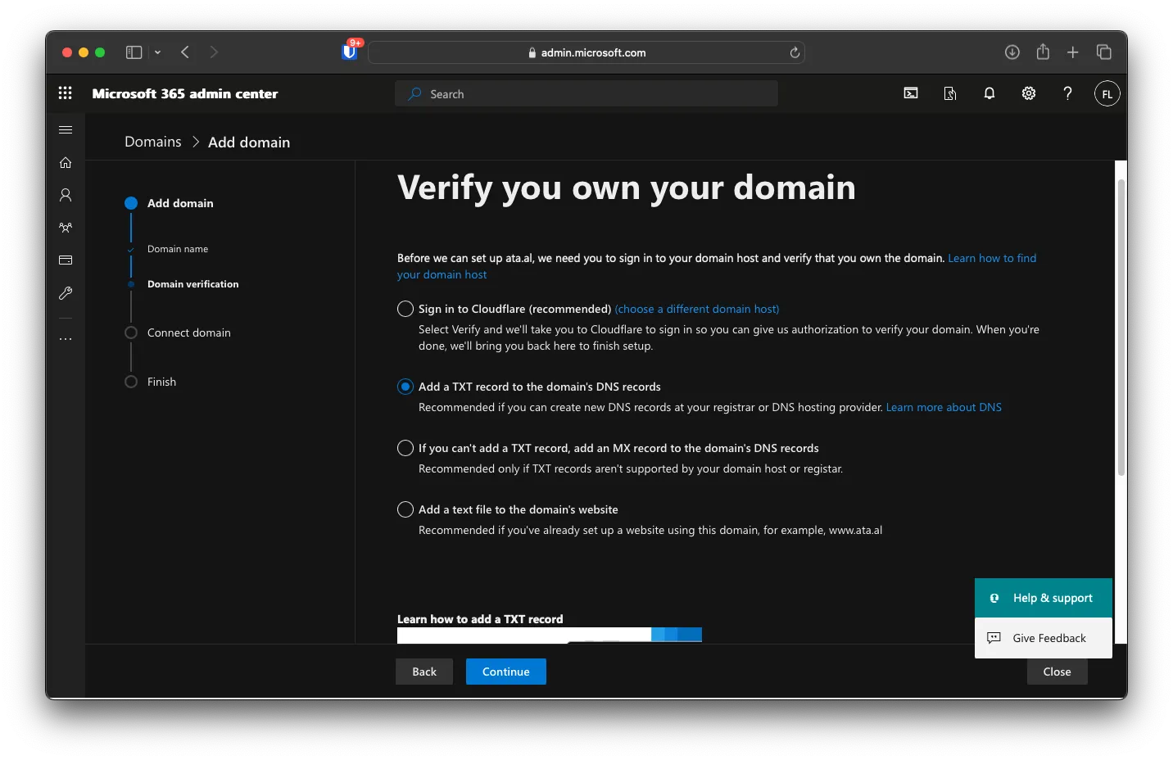Click in the admin center Search field
Screen dimensions: 1173x760
pos(586,93)
